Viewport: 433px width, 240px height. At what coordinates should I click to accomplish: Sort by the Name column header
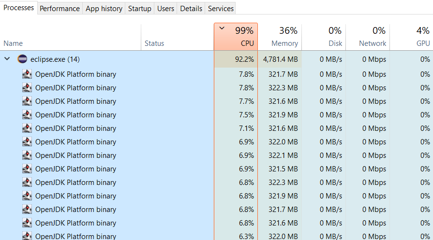[x=71, y=37]
